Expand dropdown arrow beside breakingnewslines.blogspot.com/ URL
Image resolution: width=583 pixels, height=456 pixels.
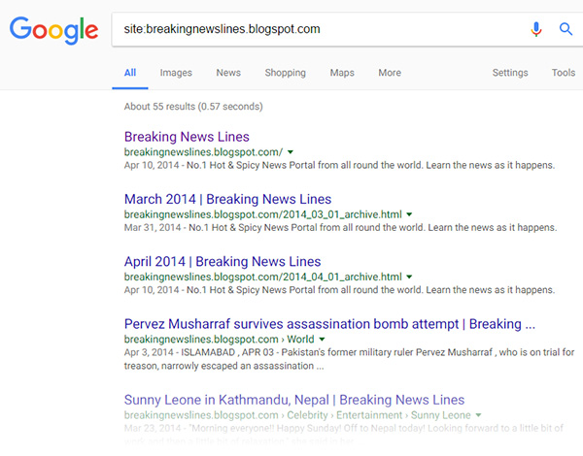(x=291, y=152)
